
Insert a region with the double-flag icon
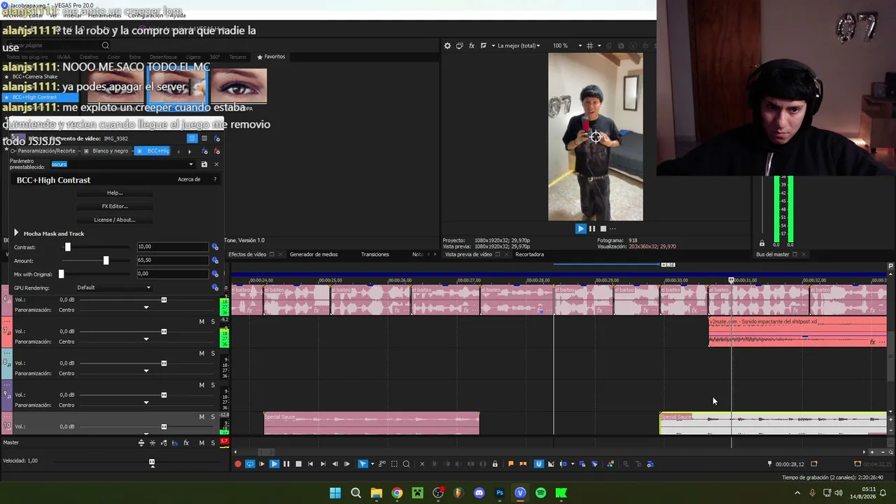(523, 464)
